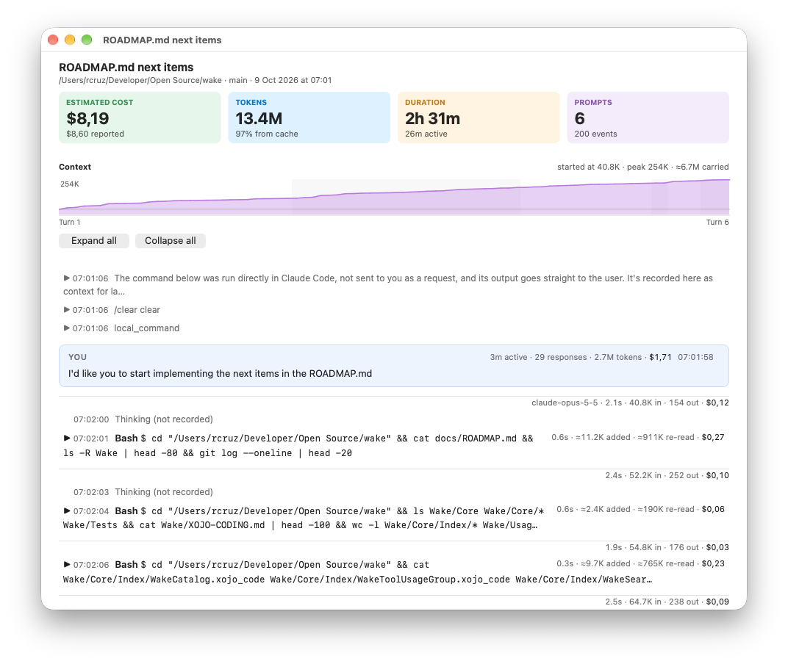
Task: Zoom the window with the green button
Action: tap(87, 40)
